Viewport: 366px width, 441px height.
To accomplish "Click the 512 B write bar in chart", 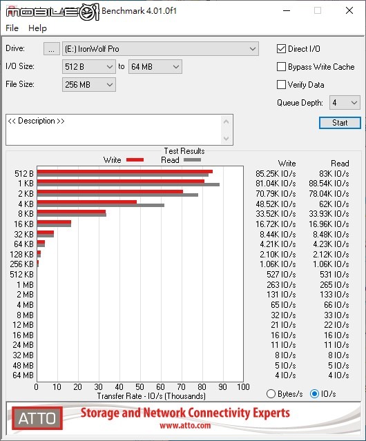I will (124, 172).
